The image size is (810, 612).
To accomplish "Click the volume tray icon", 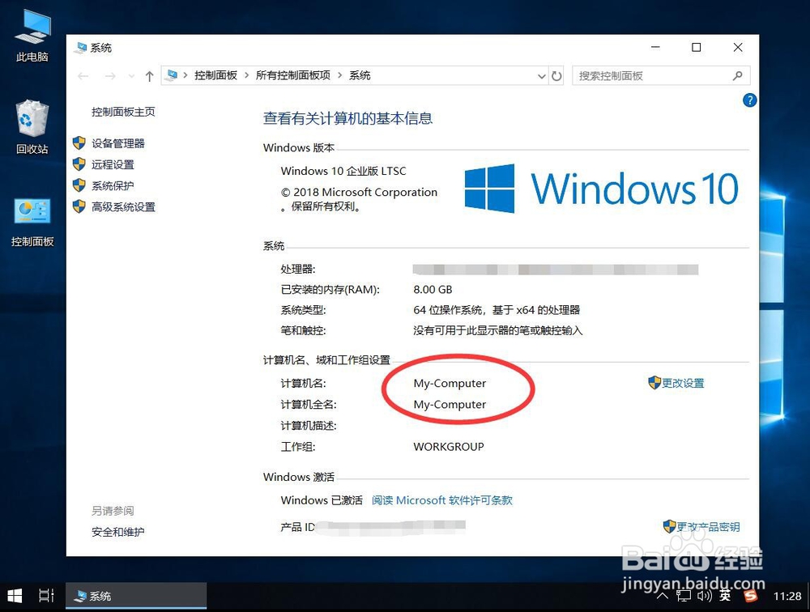I will pyautogui.click(x=704, y=597).
